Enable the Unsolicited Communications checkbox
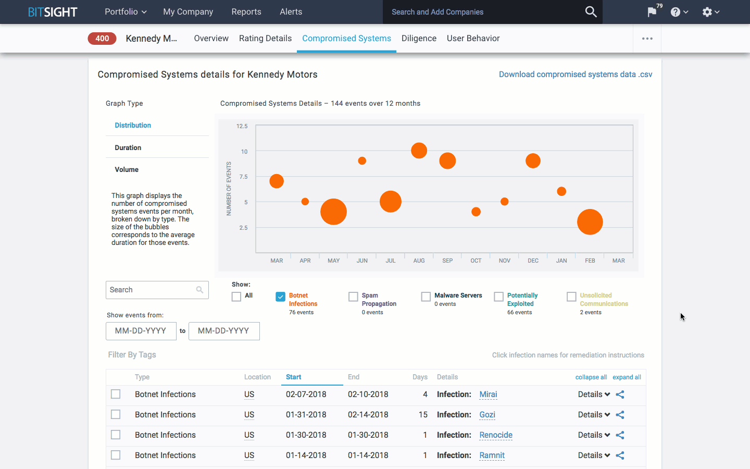Screen dimensions: 750x469 click(x=571, y=297)
